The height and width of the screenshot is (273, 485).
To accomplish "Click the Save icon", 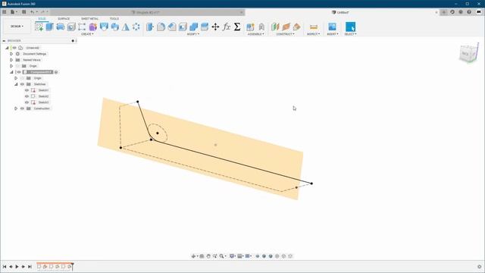I will coord(23,12).
